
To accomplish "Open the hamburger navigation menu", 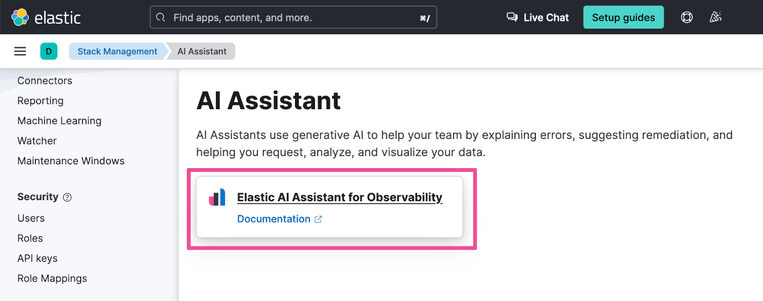I will coord(20,51).
